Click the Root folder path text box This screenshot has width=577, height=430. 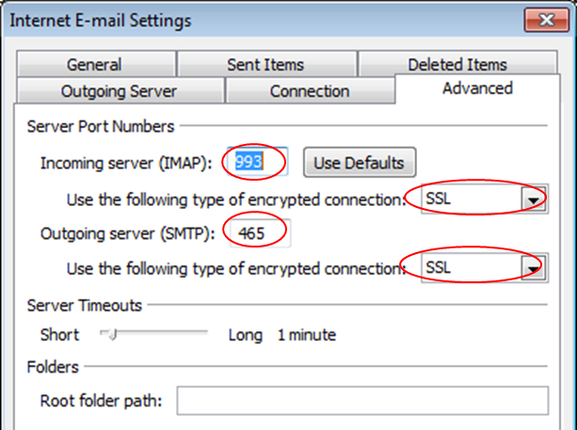coord(362,401)
